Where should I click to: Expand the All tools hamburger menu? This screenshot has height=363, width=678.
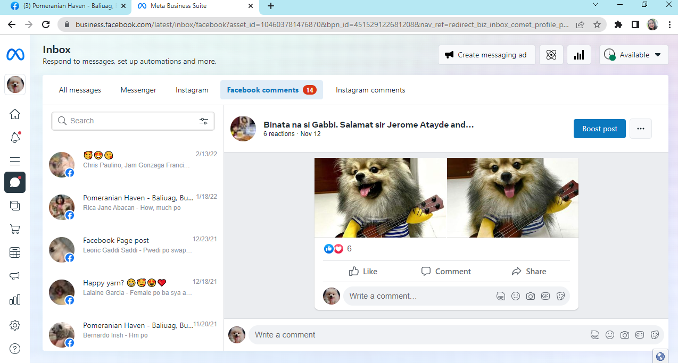pyautogui.click(x=15, y=162)
